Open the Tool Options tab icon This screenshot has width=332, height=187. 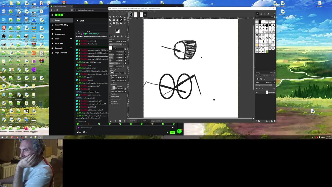(x=111, y=36)
